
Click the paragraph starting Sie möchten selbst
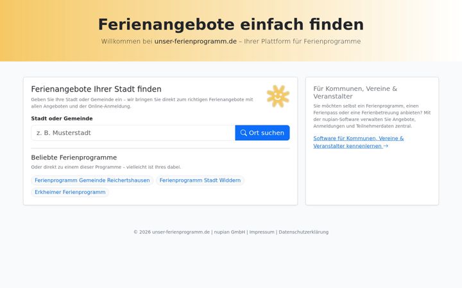pyautogui.click(x=372, y=116)
